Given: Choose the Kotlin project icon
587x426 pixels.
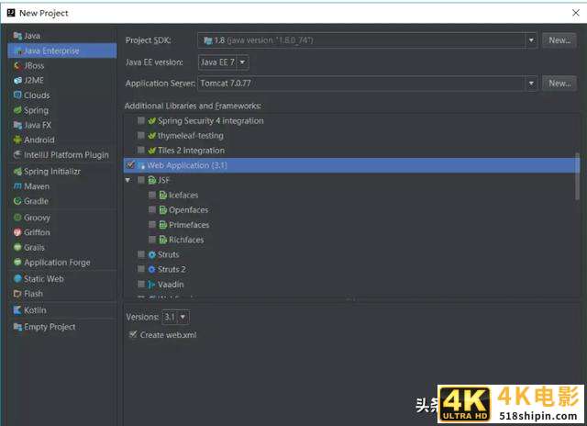Looking at the screenshot, I should (17, 309).
